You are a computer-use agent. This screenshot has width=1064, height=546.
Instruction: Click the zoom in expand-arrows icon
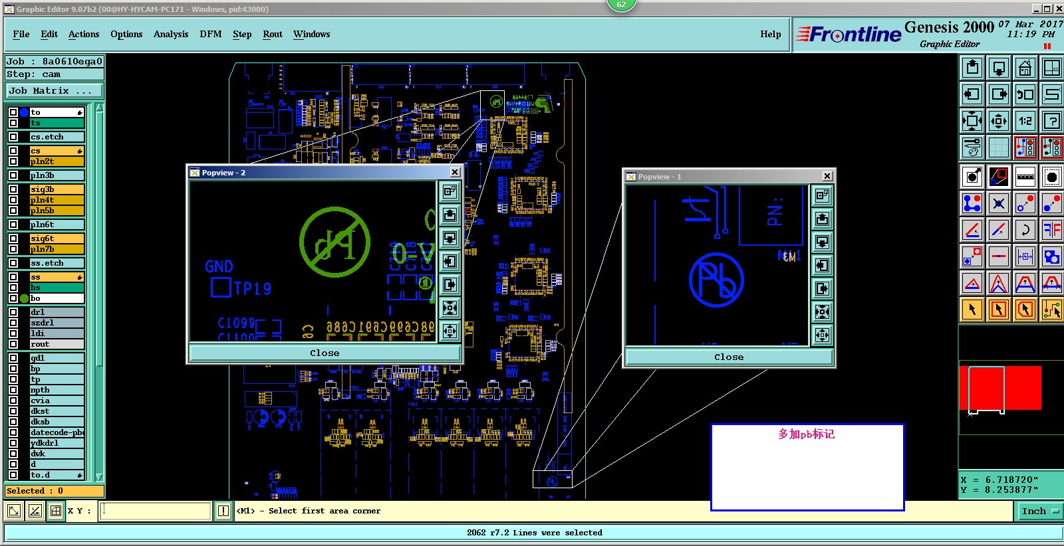tap(972, 121)
